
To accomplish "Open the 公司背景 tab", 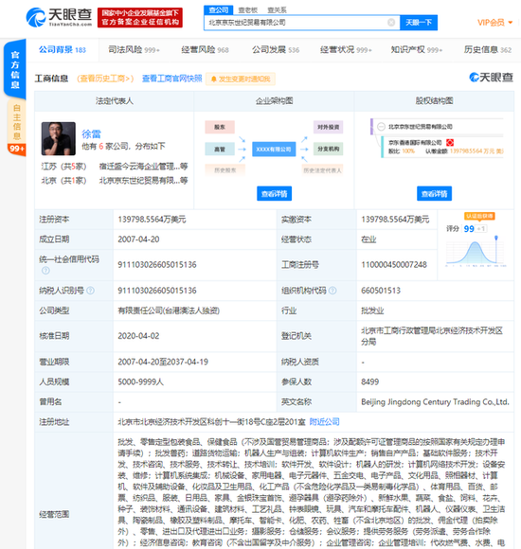I will click(63, 50).
